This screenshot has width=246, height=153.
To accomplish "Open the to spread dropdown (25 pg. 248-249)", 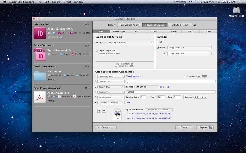I will (x=189, y=54).
